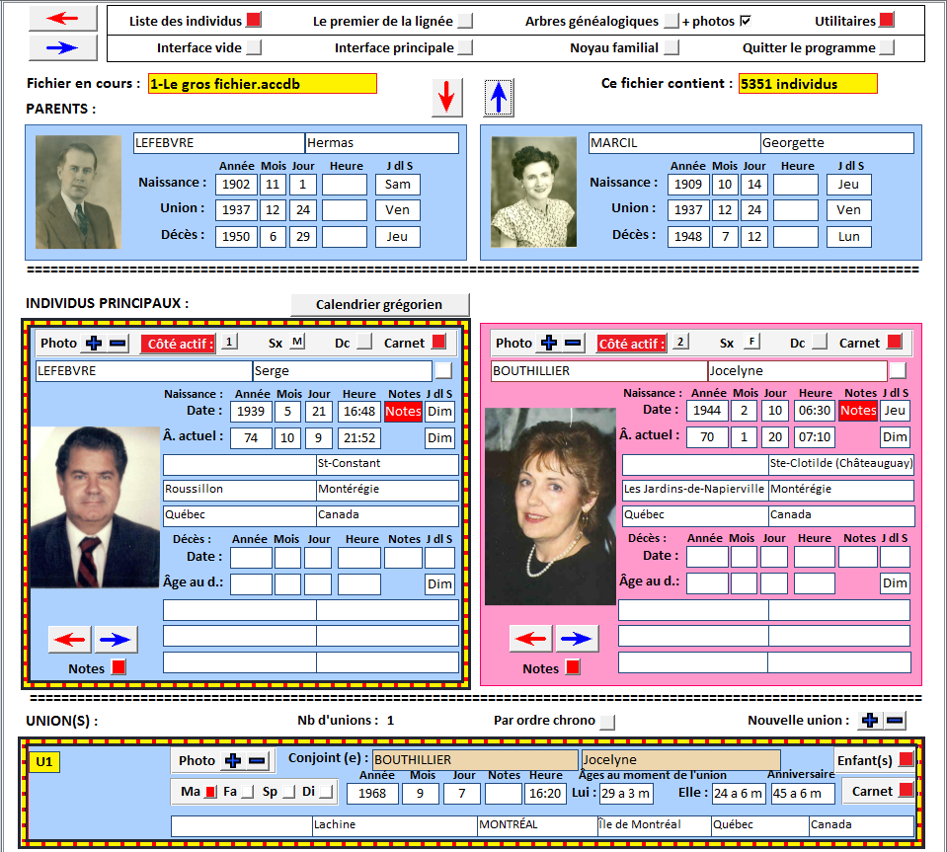Screen dimensions: 947x852
Task: Select the yellow U1 union tag
Action: point(44,761)
